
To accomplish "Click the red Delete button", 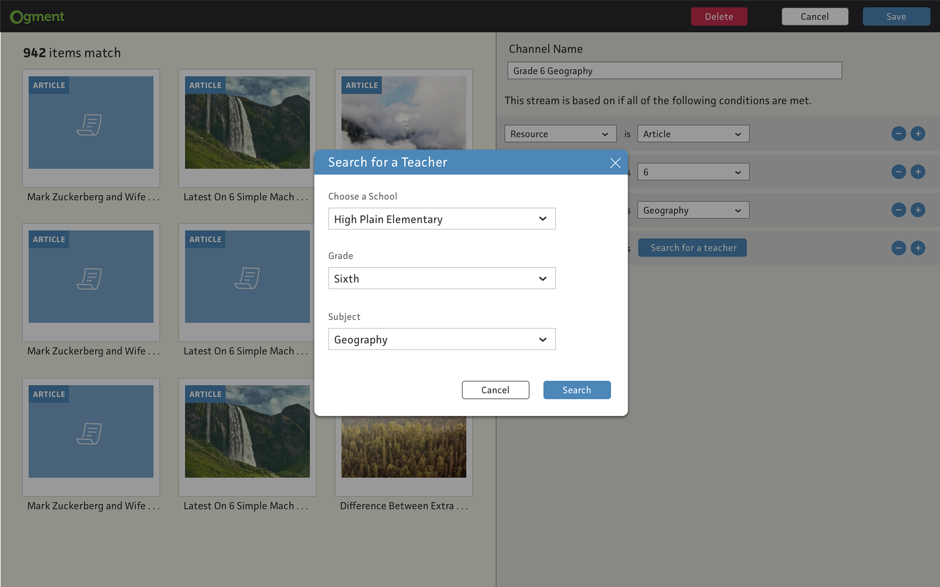I will point(719,17).
